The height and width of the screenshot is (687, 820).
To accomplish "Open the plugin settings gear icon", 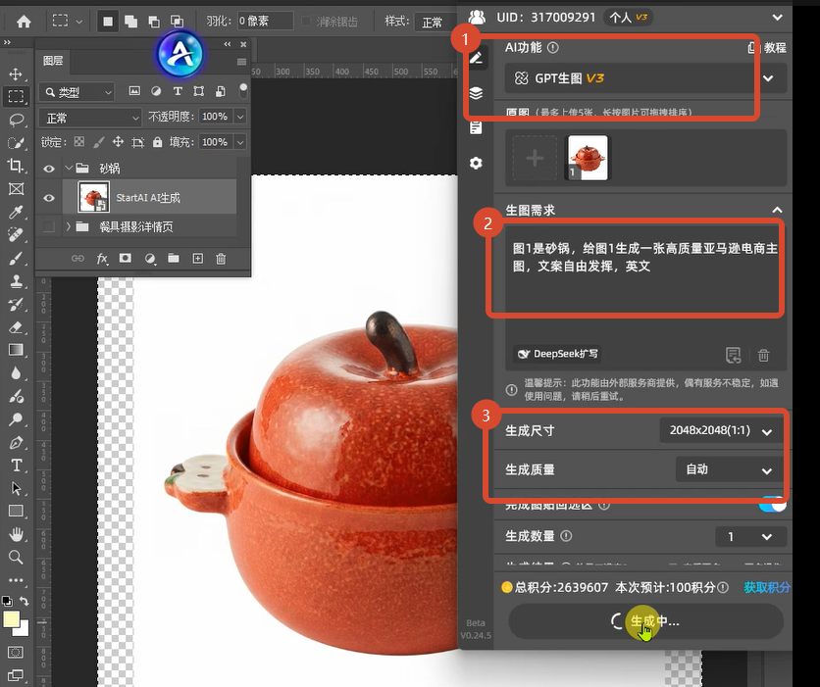I will click(476, 163).
